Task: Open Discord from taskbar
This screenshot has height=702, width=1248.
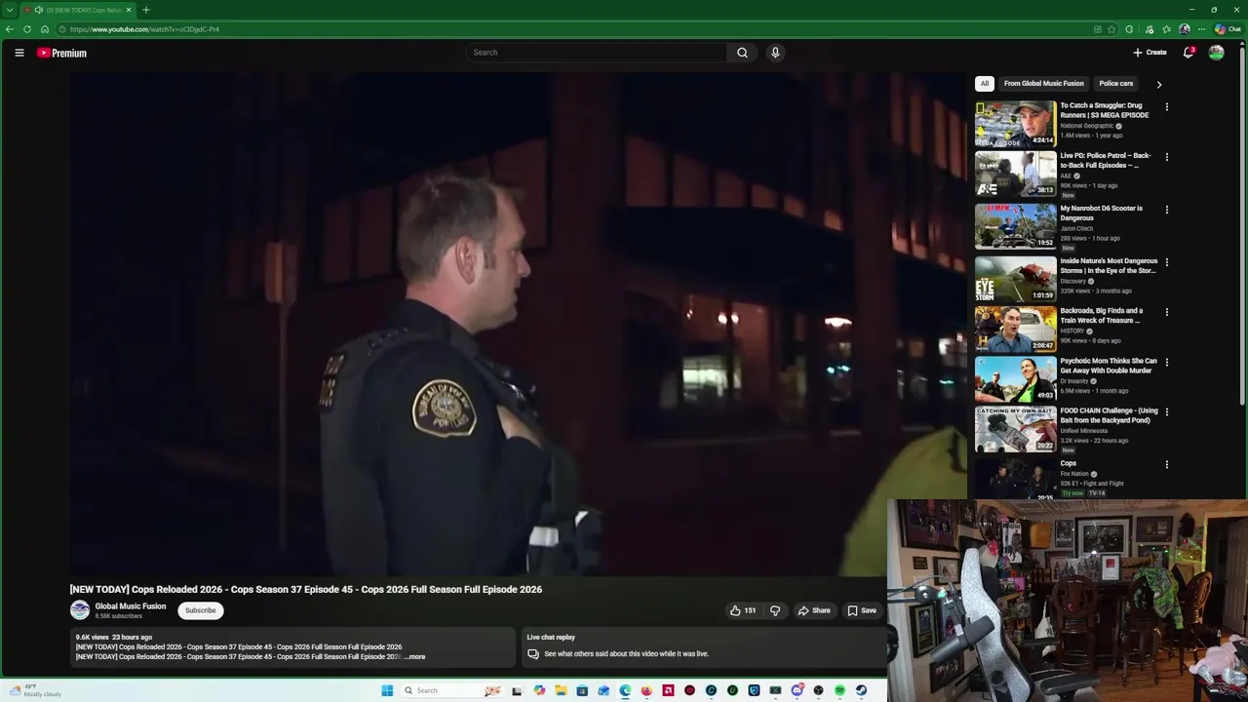Action: [797, 690]
